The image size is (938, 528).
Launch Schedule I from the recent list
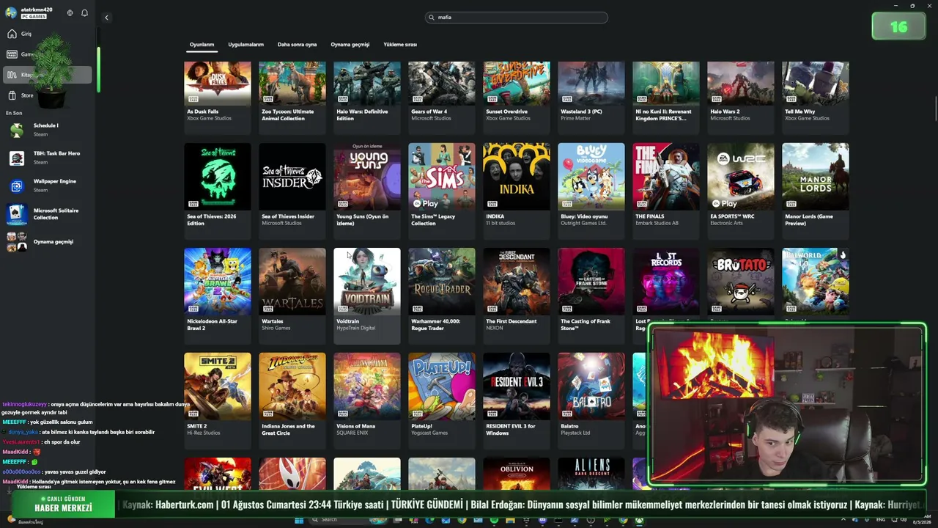[x=47, y=130]
